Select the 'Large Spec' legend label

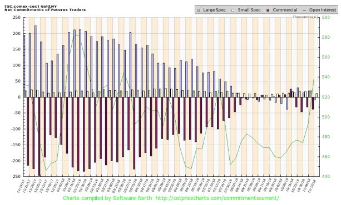[214, 10]
